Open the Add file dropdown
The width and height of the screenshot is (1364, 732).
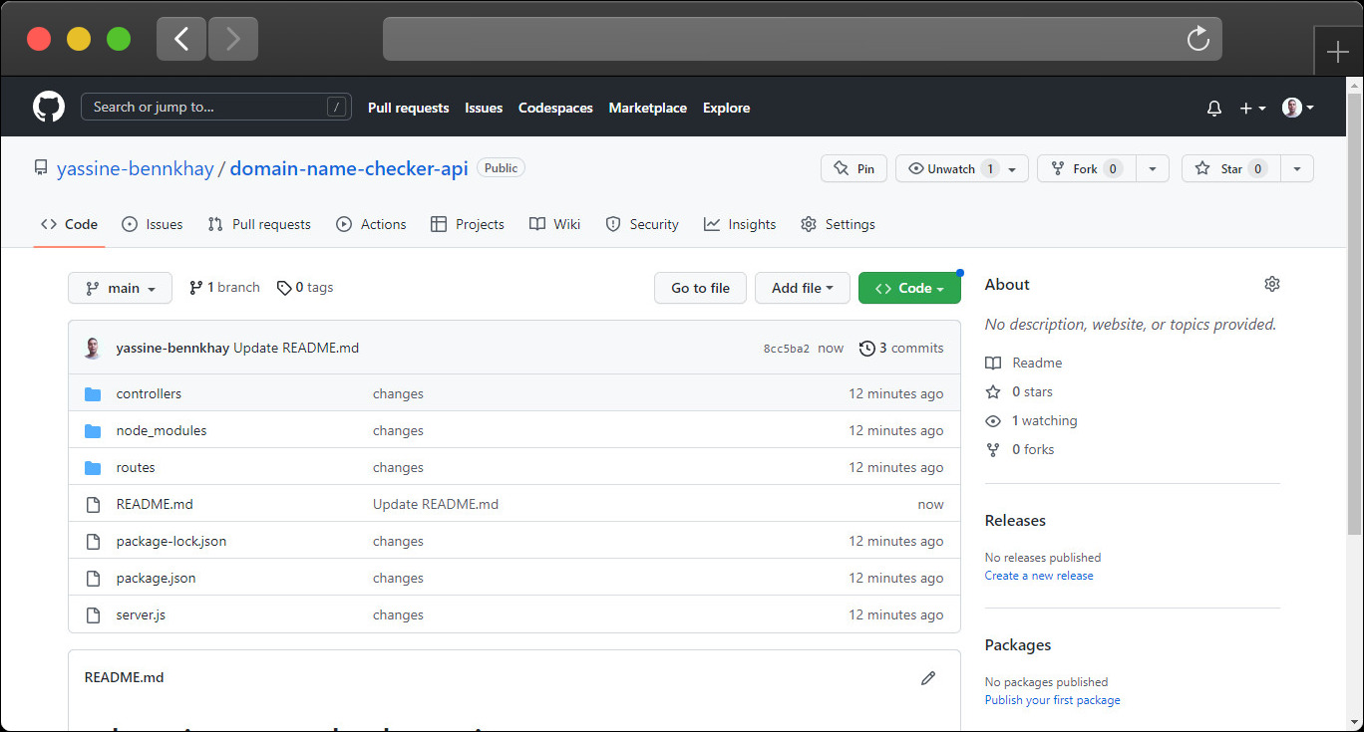coord(803,288)
